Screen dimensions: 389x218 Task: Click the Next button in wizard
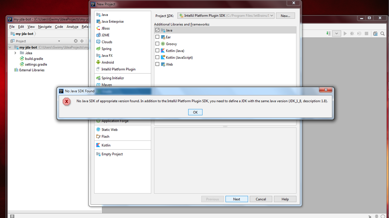pyautogui.click(x=237, y=199)
